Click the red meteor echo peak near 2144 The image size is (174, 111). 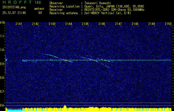tap(65, 60)
